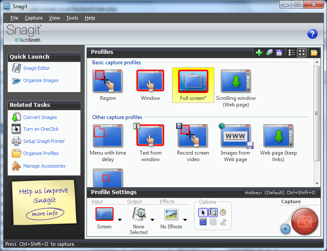
Task: Click the Other capture profiles heading
Action: [117, 117]
